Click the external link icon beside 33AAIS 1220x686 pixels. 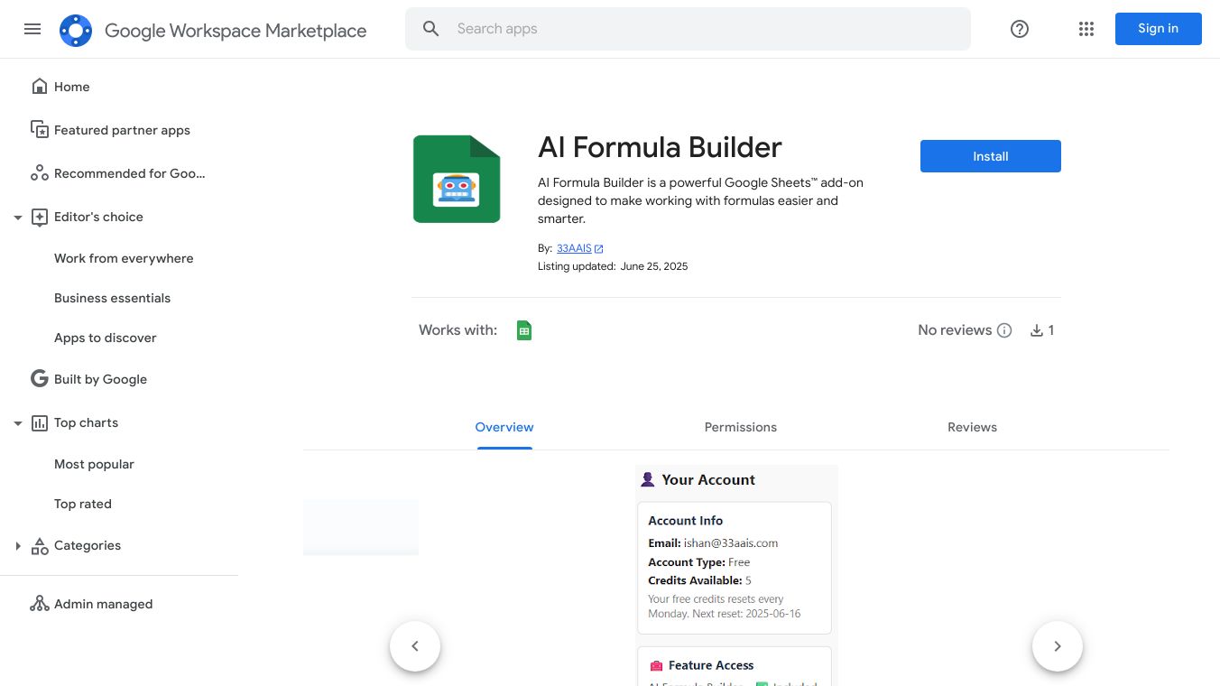[x=599, y=248]
